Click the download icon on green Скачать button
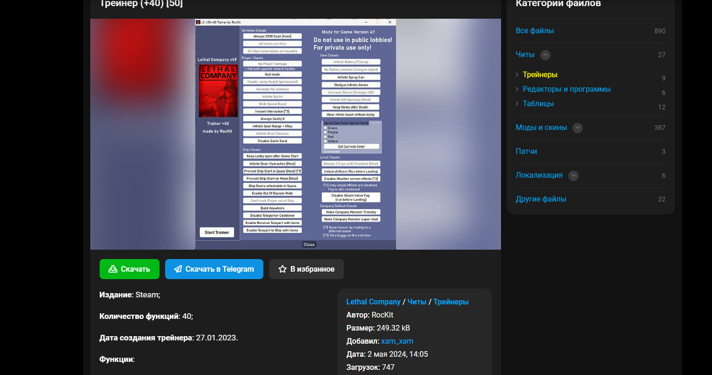Image resolution: width=712 pixels, height=375 pixels. (113, 269)
